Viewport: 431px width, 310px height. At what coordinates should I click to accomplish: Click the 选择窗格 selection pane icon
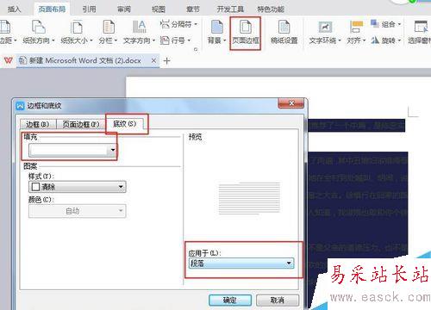coord(421,27)
